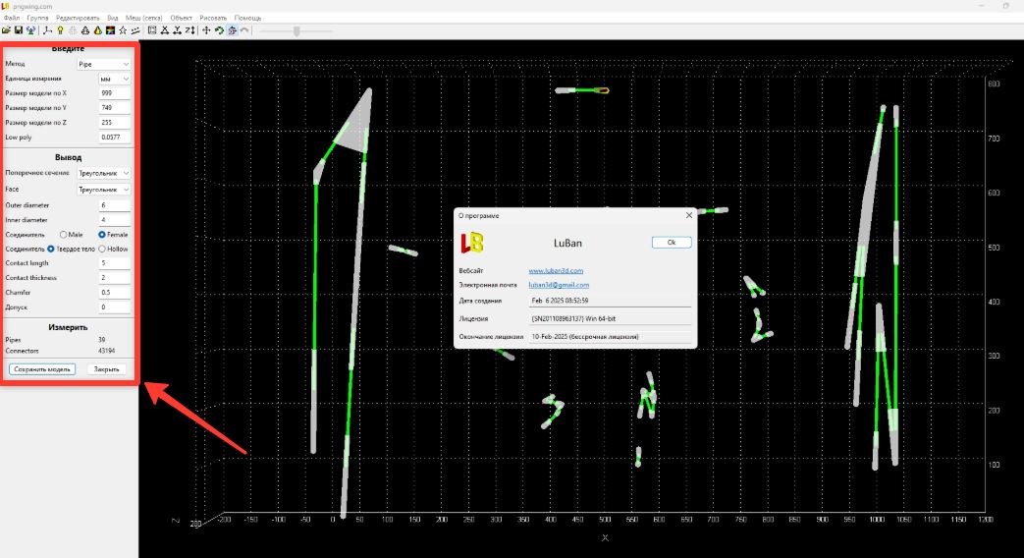Image resolution: width=1024 pixels, height=558 pixels.
Task: Select the Female connector radio button
Action: [x=101, y=235]
